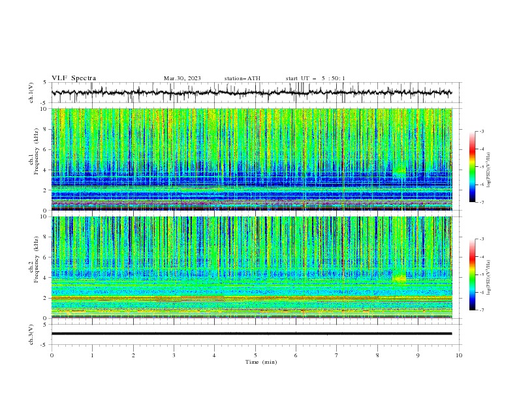Click the "-3" label on upper color bar
Viewport: 517px width, 399px height.
[x=481, y=131]
